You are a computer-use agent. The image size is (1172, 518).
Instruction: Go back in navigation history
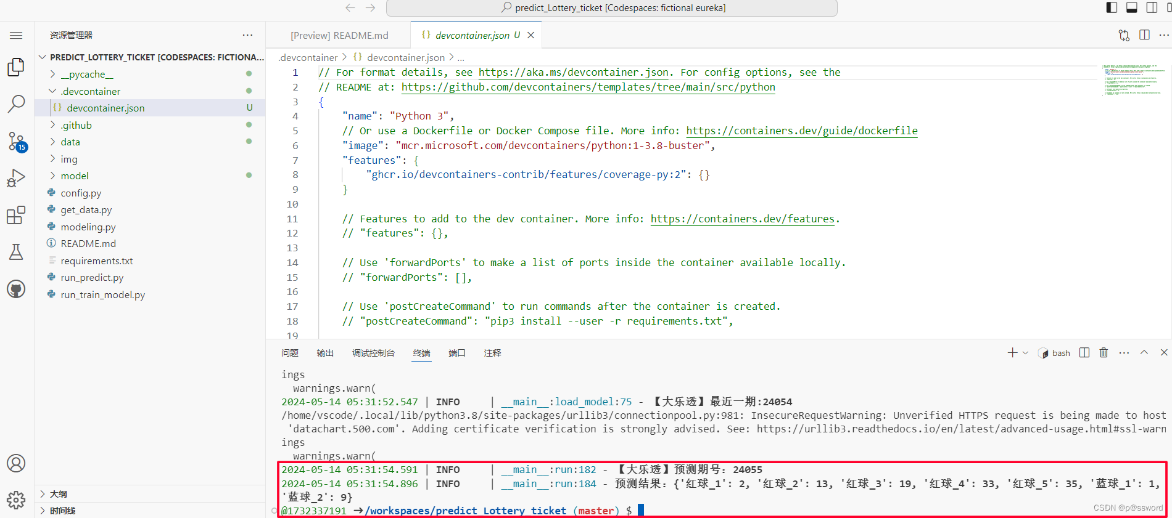350,8
